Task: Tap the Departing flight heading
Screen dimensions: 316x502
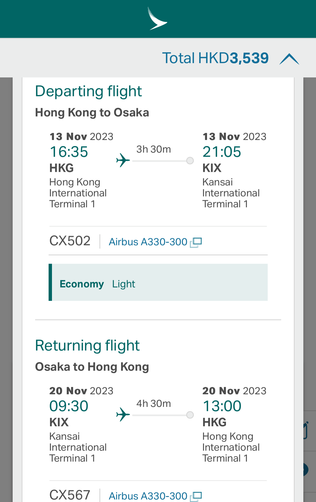Action: pos(88,91)
